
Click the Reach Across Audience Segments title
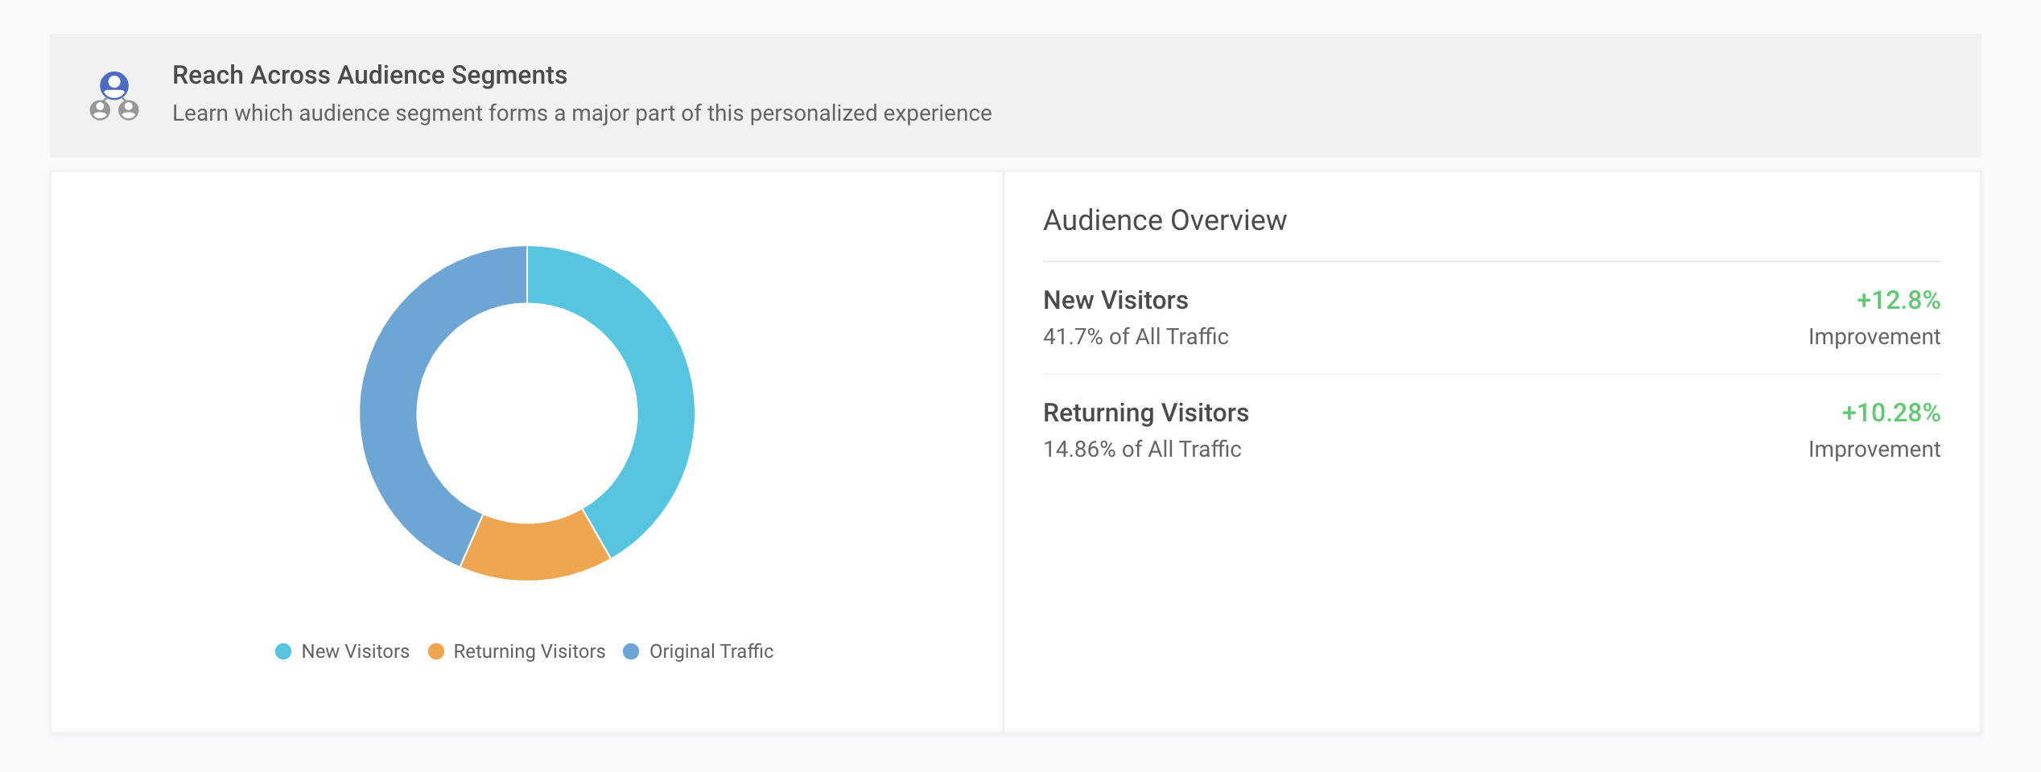click(369, 75)
